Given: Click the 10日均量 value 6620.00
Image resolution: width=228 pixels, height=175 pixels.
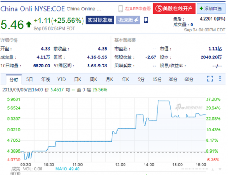Looking at the screenshot, I should 41,66.
